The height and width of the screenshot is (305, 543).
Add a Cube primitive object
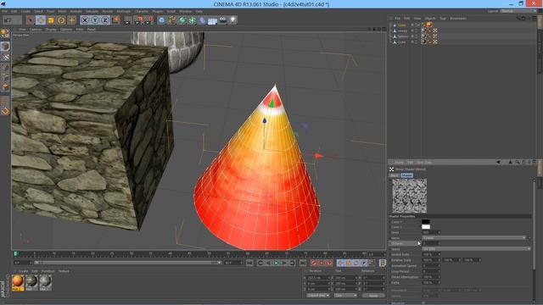[x=162, y=20]
